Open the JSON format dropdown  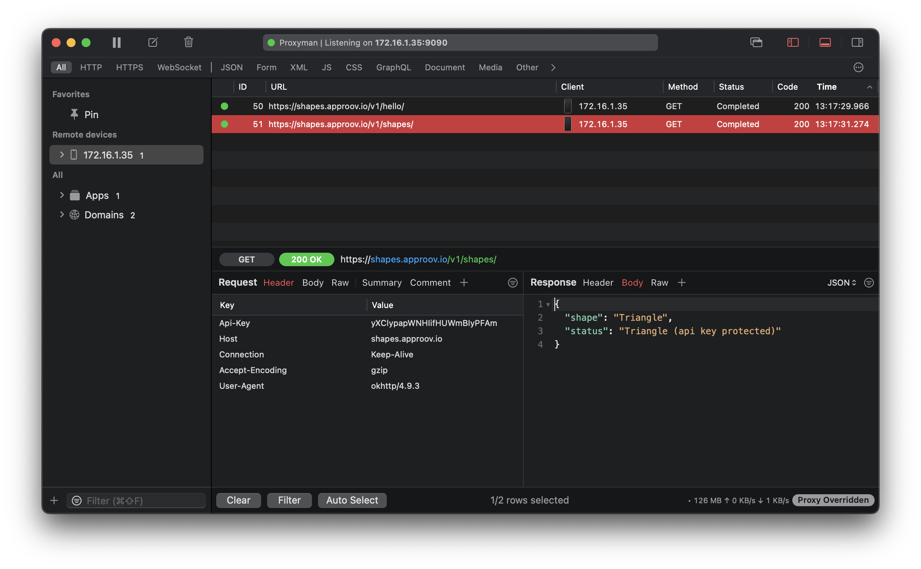tap(842, 283)
